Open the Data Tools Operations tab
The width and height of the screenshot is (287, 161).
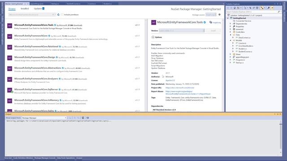click(x=66, y=158)
